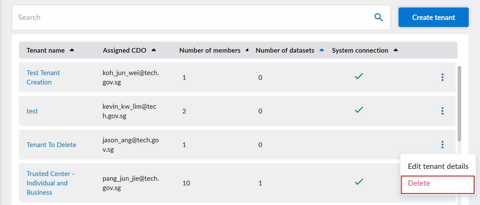Open Trusted Center - Individual and Business link
The height and width of the screenshot is (205, 480).
[x=51, y=183]
